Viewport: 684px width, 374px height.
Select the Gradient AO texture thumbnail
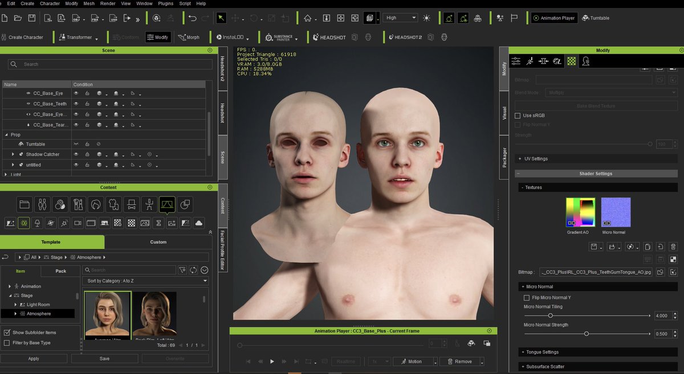point(580,212)
